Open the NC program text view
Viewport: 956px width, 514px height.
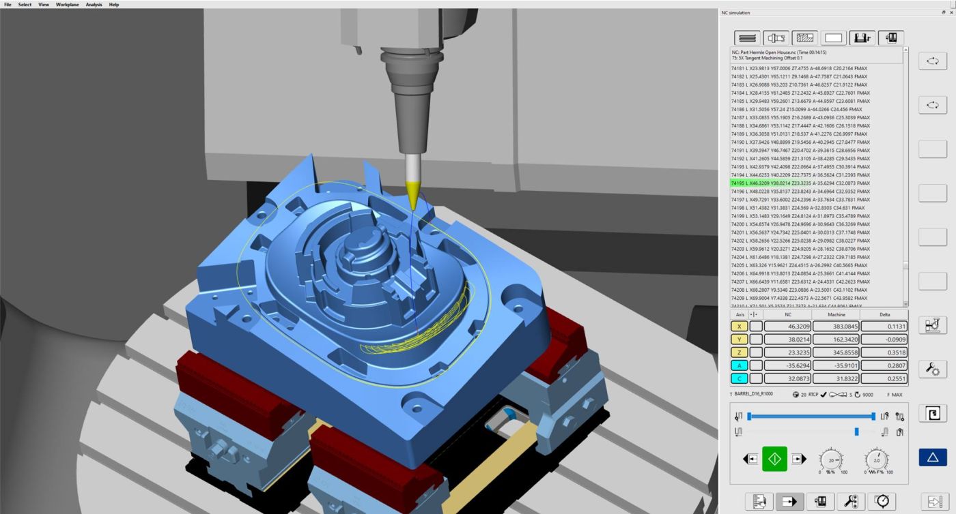pyautogui.click(x=746, y=37)
